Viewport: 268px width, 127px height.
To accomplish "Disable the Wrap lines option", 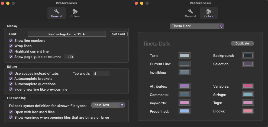I will (x=11, y=46).
